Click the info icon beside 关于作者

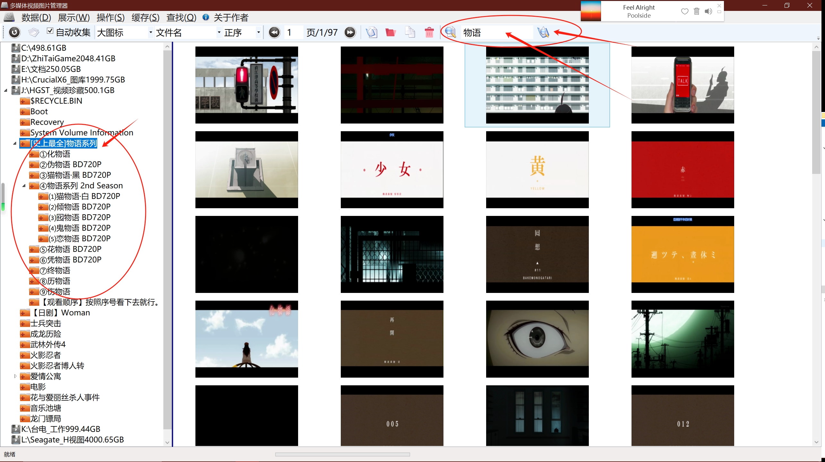coord(206,17)
